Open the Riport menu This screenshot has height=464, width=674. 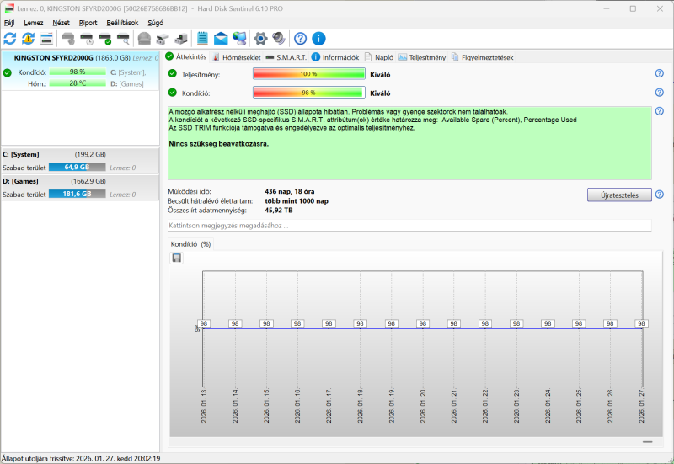coord(88,23)
